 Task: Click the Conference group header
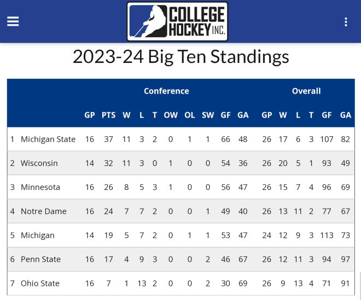166,91
